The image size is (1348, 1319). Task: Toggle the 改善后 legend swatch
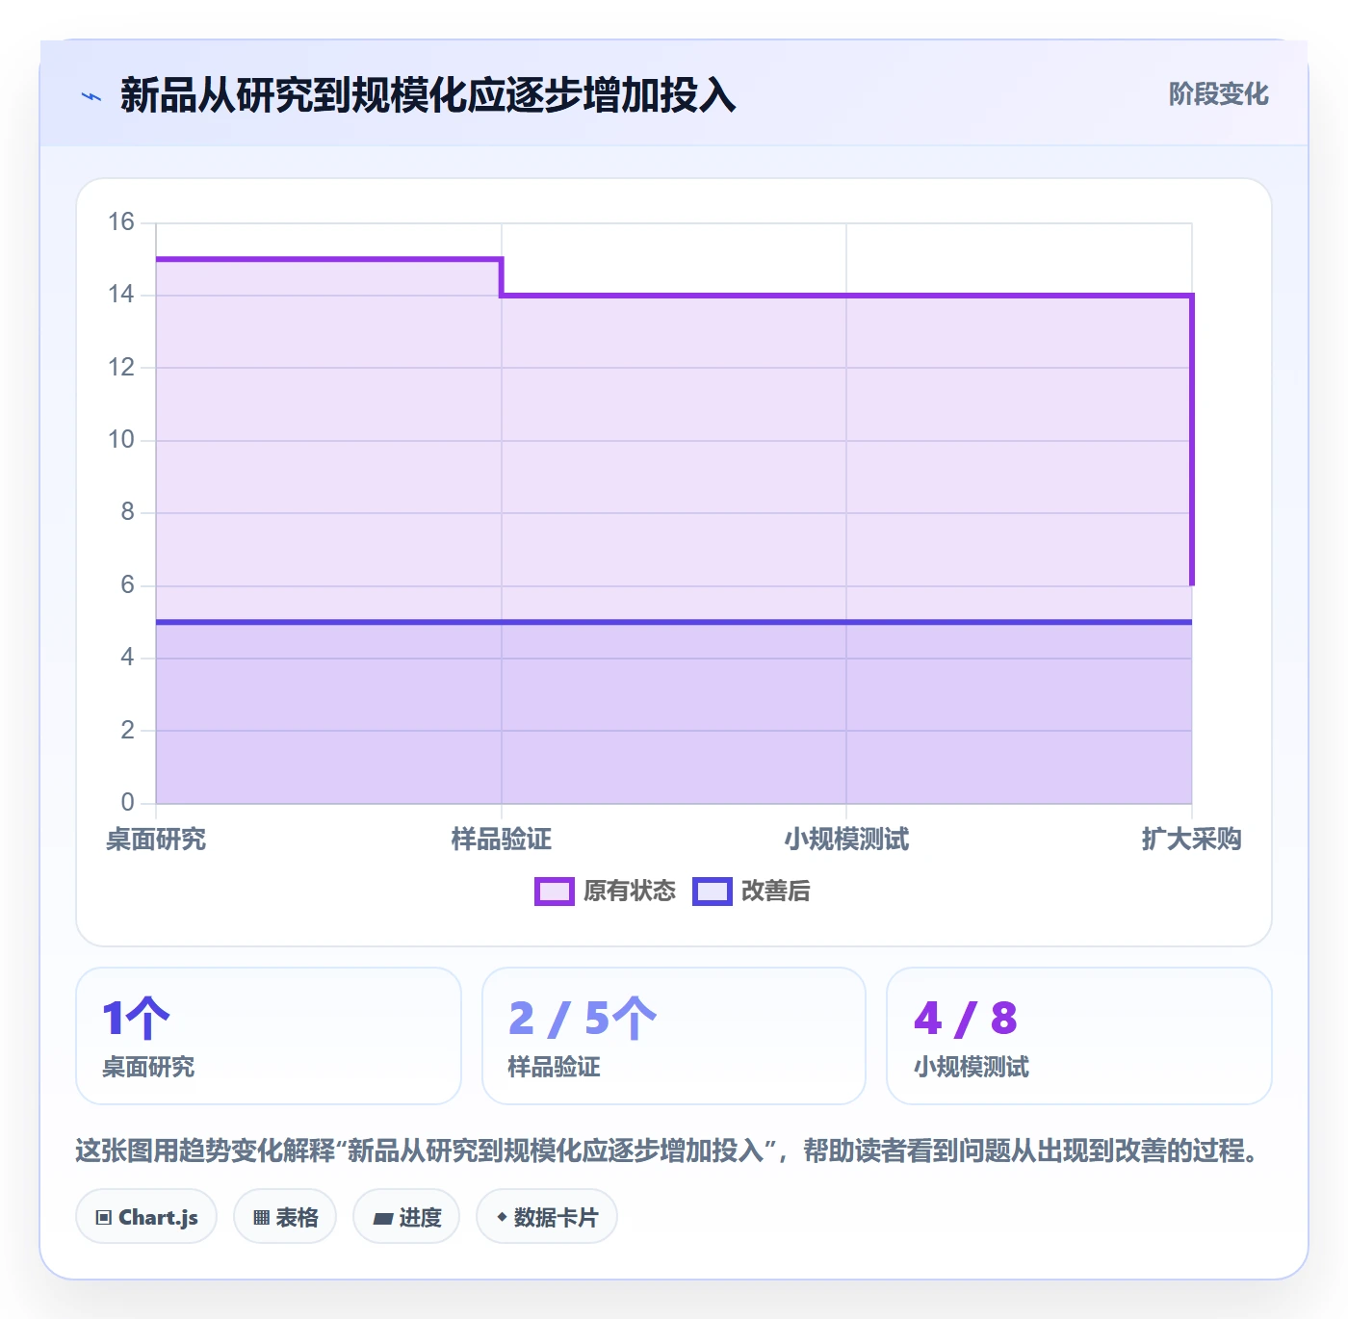713,892
